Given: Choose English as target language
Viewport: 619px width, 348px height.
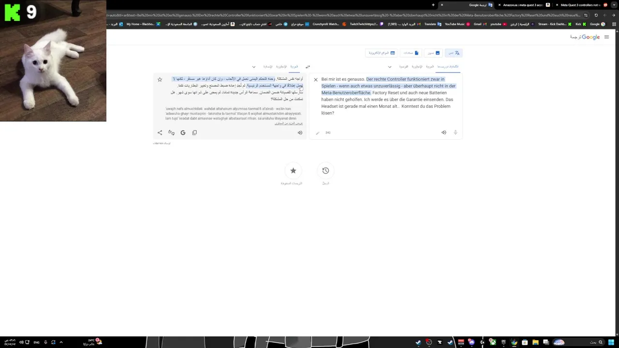Looking at the screenshot, I should [x=281, y=67].
